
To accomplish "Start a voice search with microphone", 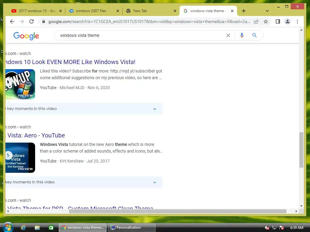I will click(242, 35).
